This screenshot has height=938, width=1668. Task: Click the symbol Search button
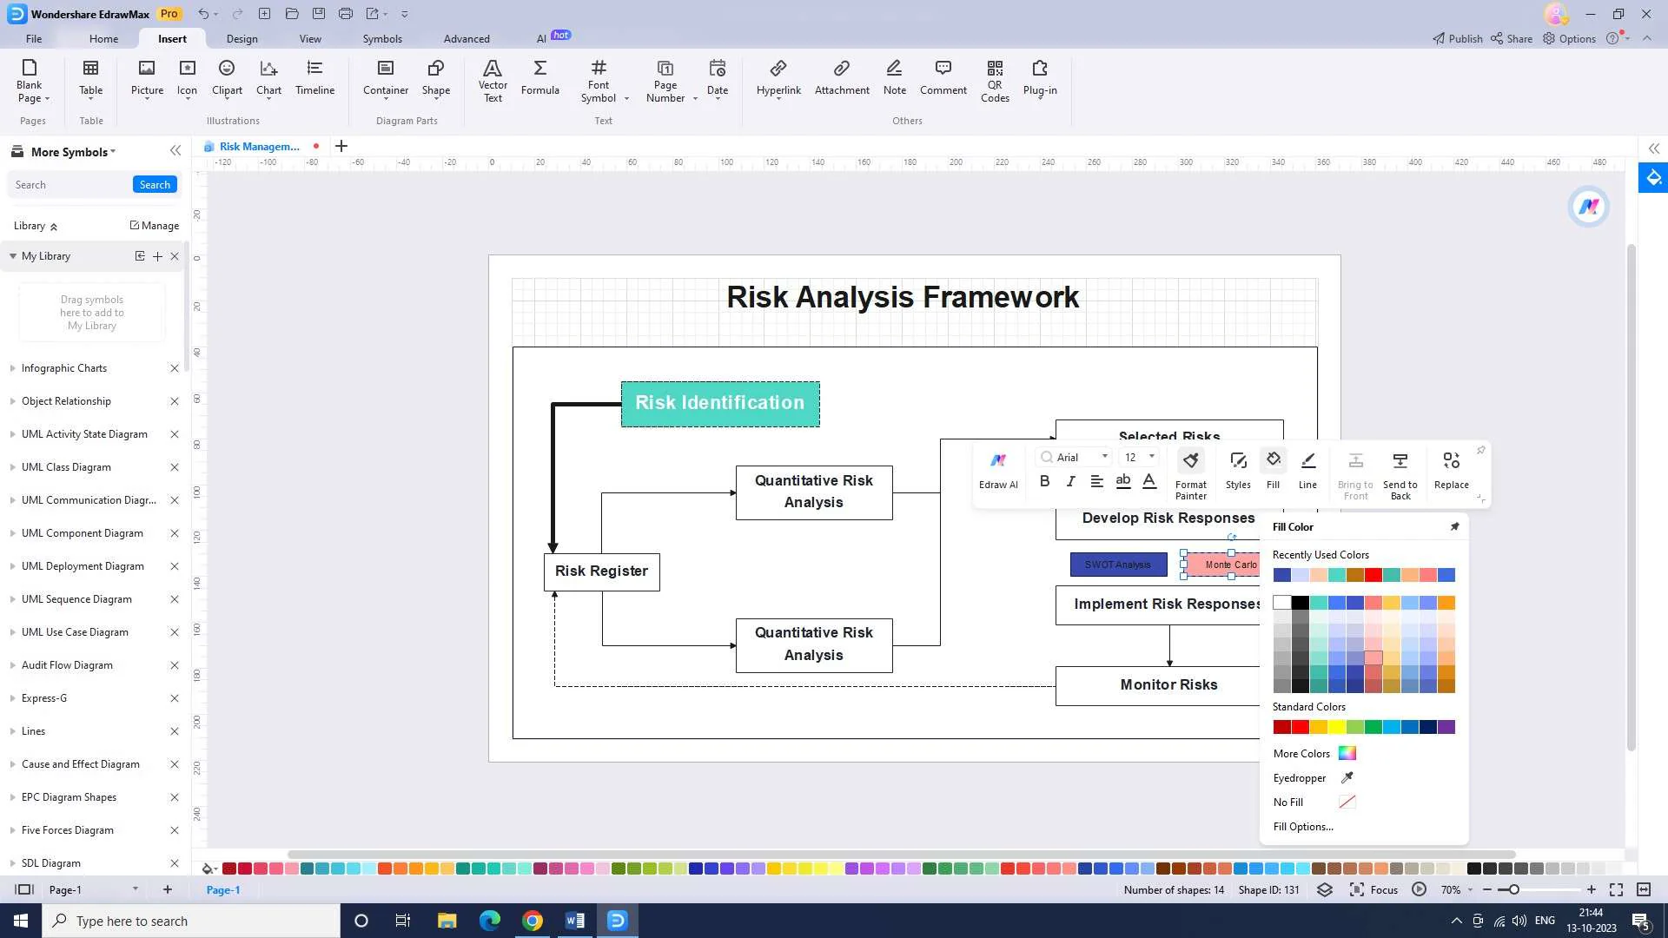[155, 185]
